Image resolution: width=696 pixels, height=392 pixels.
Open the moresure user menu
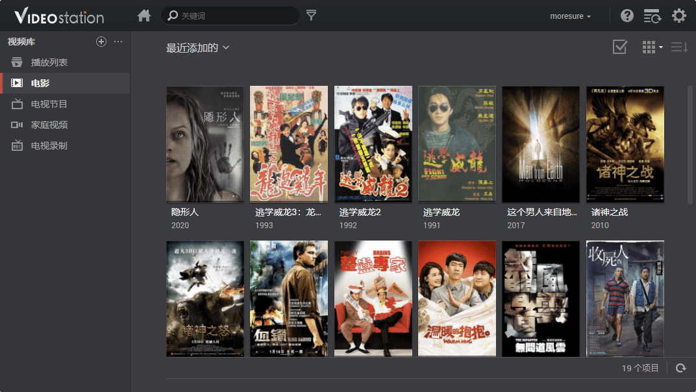click(x=570, y=16)
